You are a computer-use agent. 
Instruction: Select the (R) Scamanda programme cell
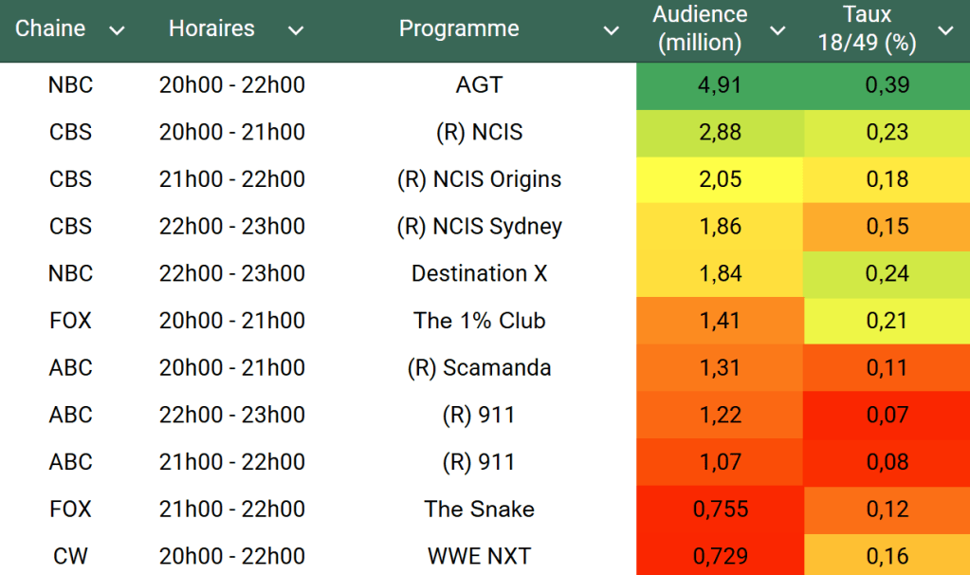tap(479, 367)
